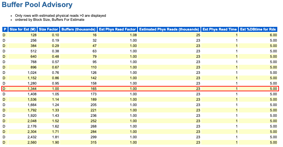Click size value 128
Viewport: 283px width, 147px height.
click(x=34, y=35)
